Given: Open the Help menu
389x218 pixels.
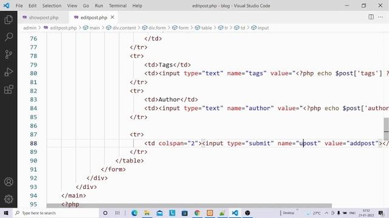Looking at the screenshot, I should coord(137,5).
